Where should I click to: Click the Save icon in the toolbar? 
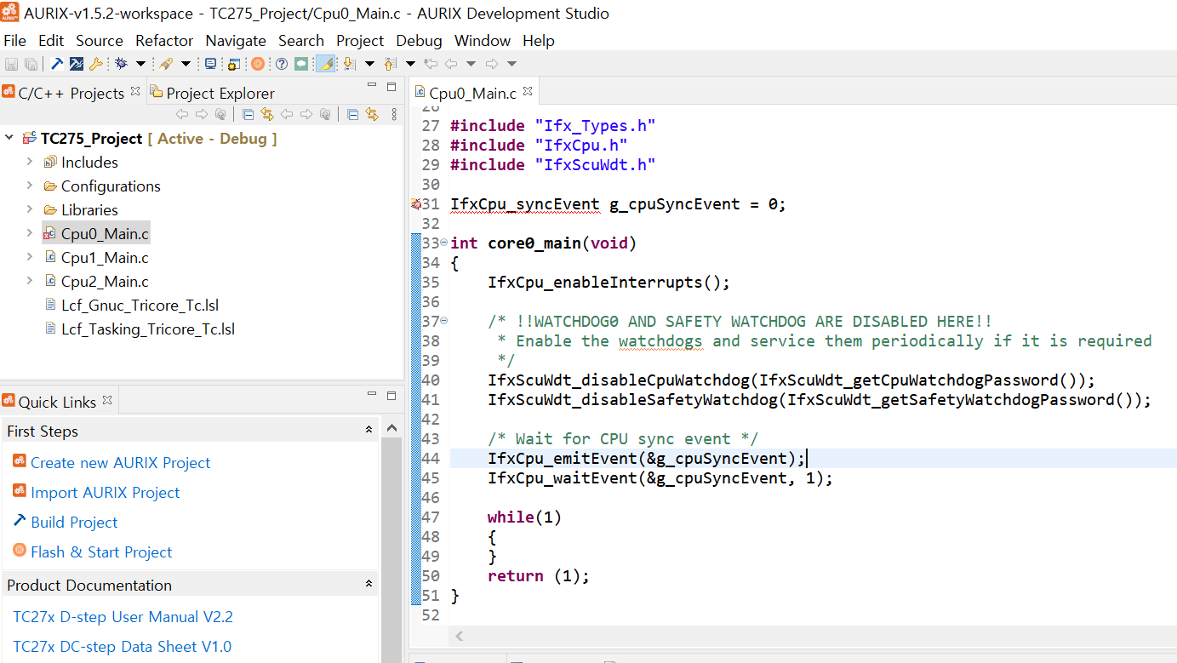tap(11, 64)
